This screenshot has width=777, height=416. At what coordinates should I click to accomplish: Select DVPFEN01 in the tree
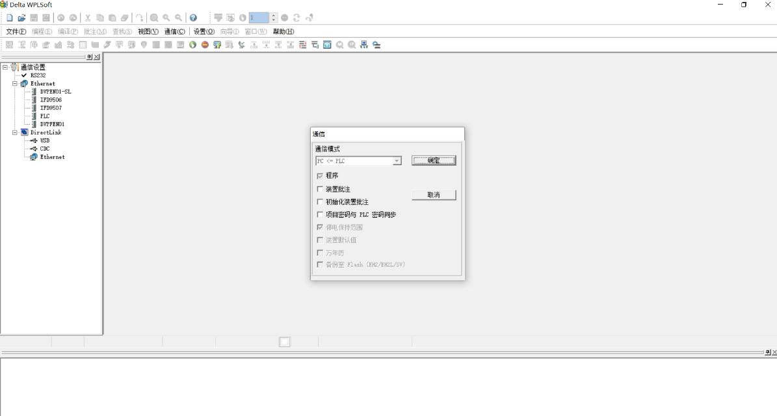[x=52, y=124]
